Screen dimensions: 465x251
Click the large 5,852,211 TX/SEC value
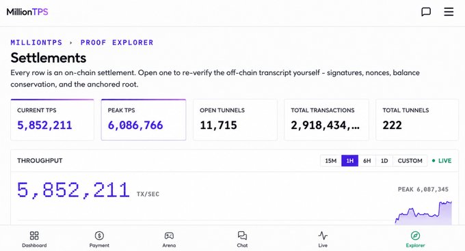[73, 190]
